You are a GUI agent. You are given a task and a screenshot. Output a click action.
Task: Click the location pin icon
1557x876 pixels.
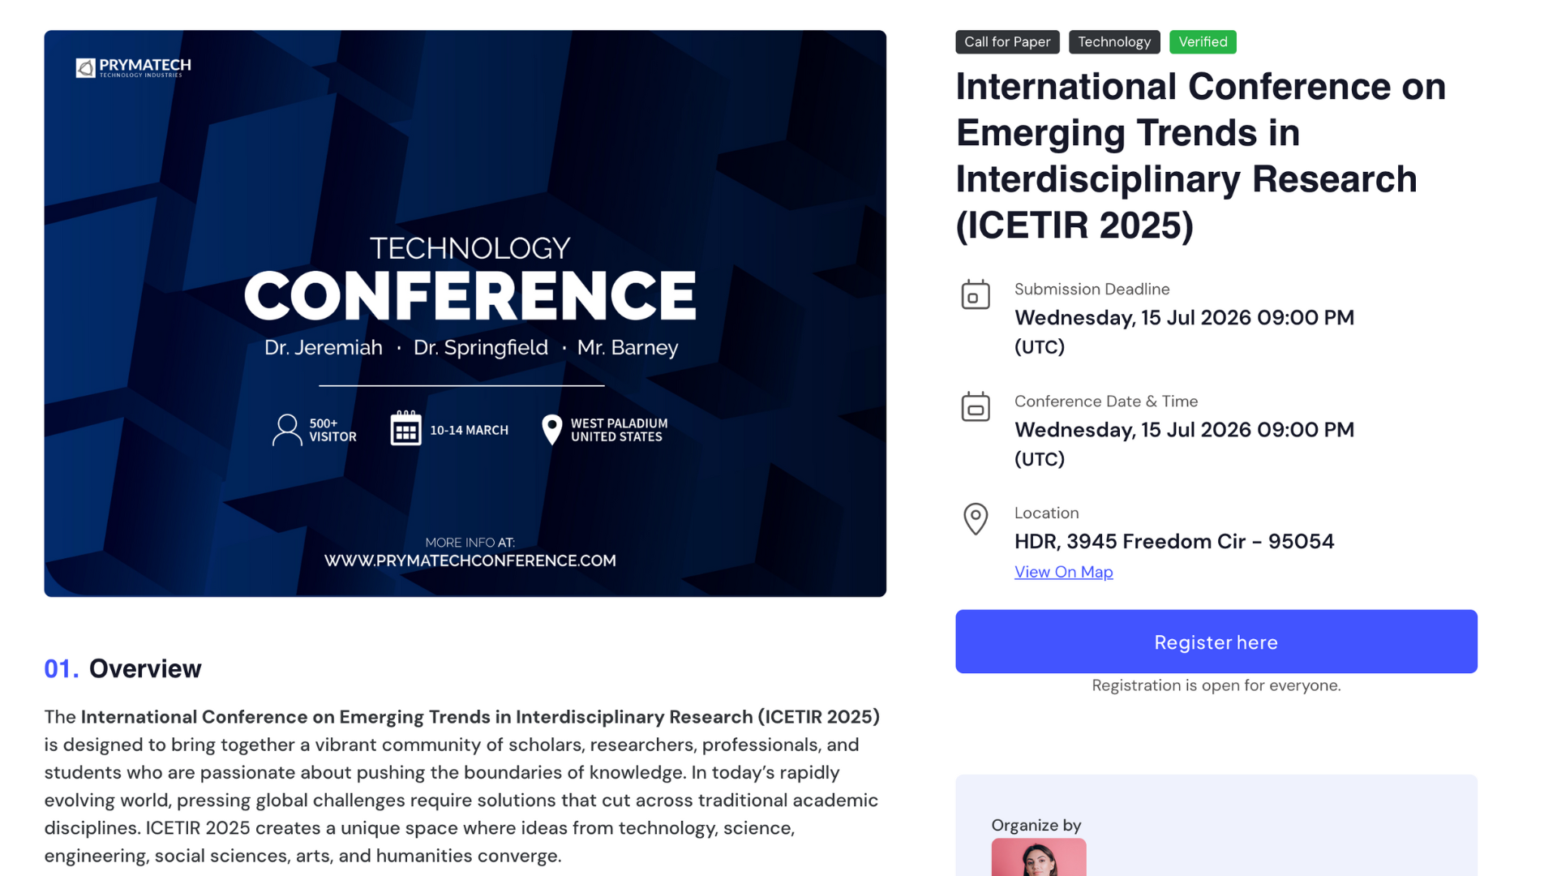[975, 518]
